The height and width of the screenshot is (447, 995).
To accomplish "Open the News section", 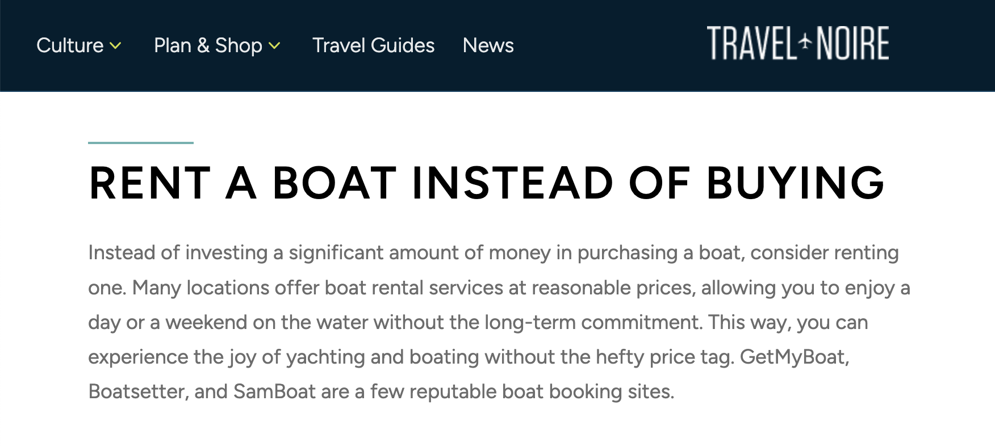I will tap(488, 45).
